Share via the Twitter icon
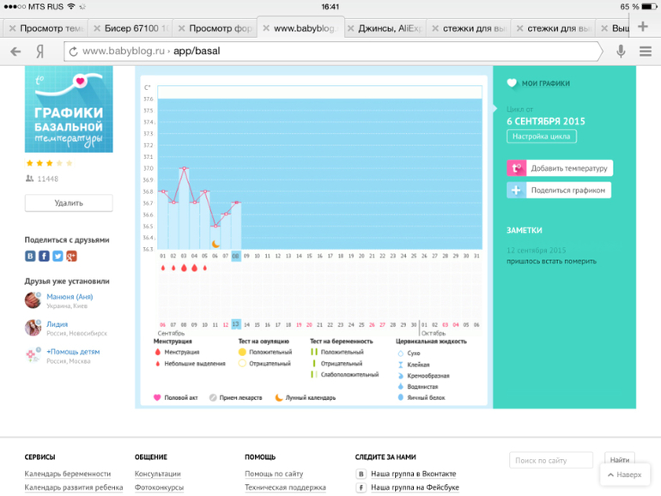 (58, 256)
